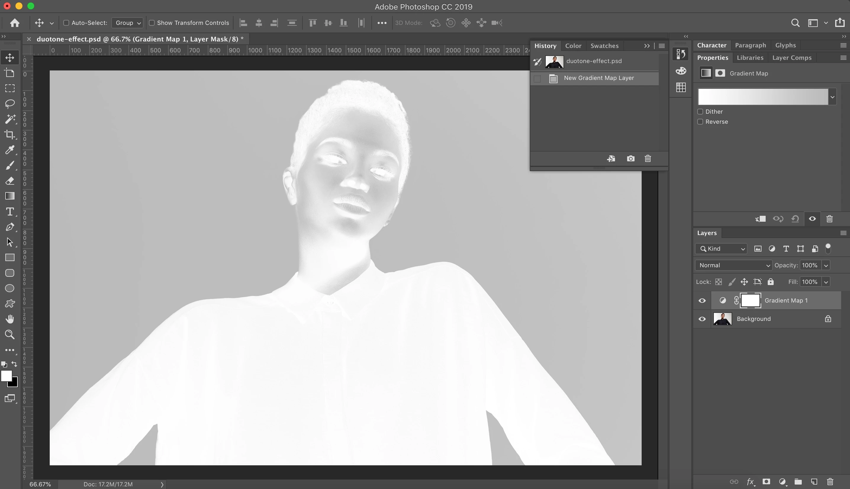Switch to the Libraries tab
Screen dimensions: 850x489
click(x=750, y=58)
